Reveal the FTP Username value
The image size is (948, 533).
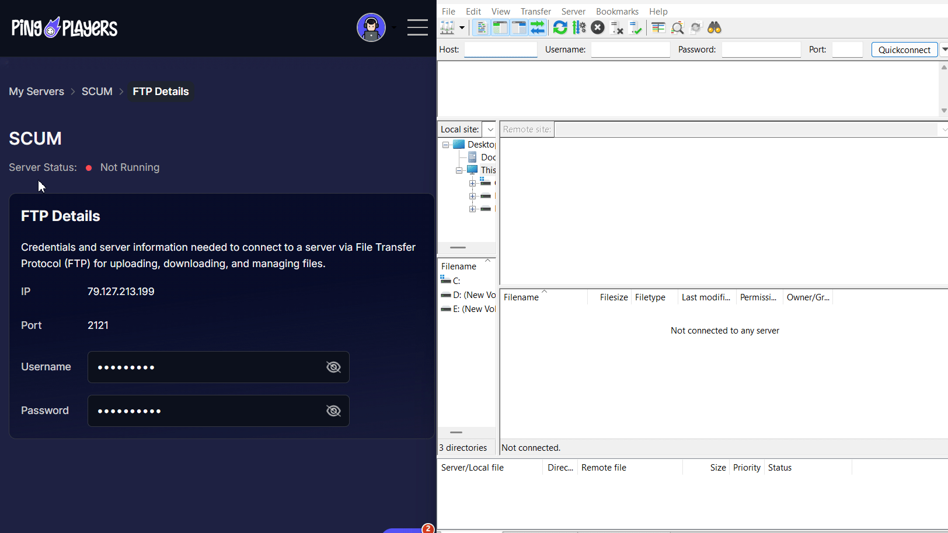tap(333, 367)
